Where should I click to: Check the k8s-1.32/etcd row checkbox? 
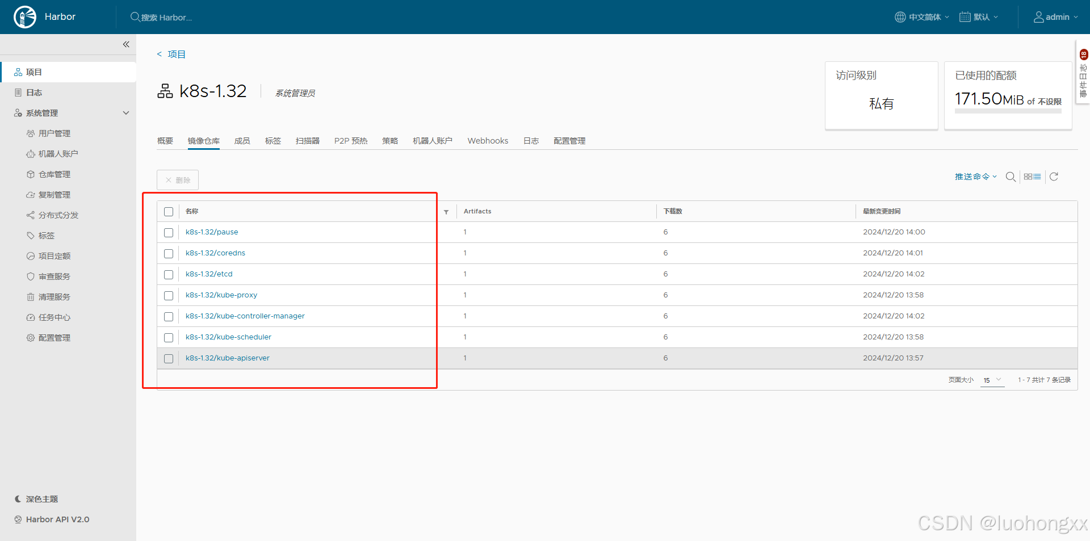tap(169, 275)
